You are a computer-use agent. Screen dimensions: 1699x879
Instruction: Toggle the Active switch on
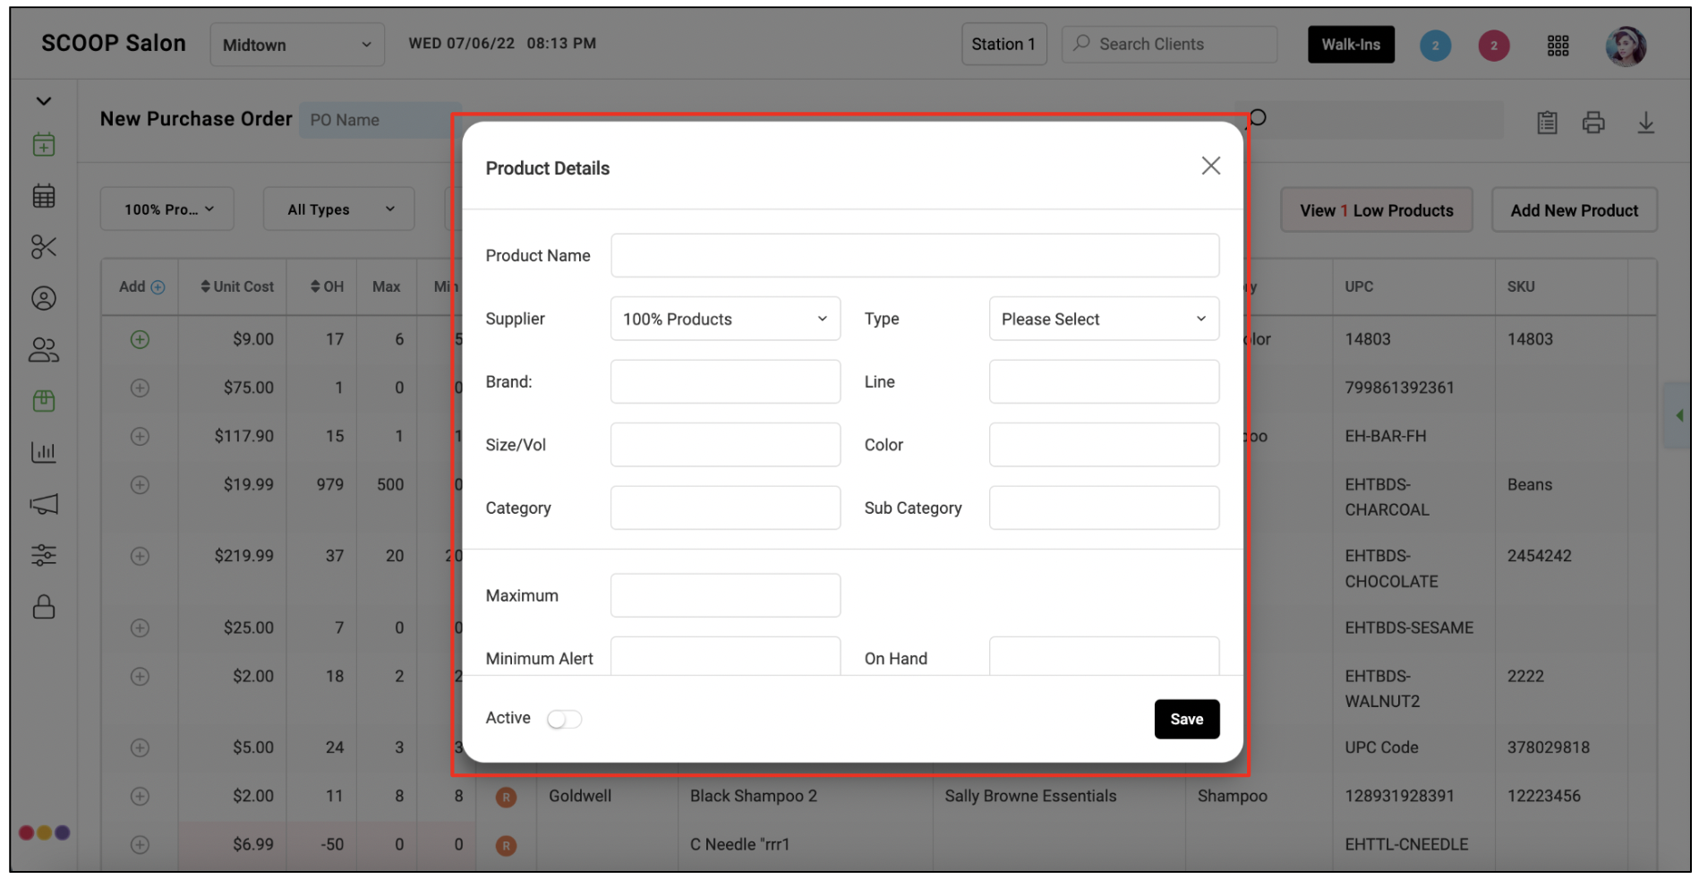click(x=564, y=720)
